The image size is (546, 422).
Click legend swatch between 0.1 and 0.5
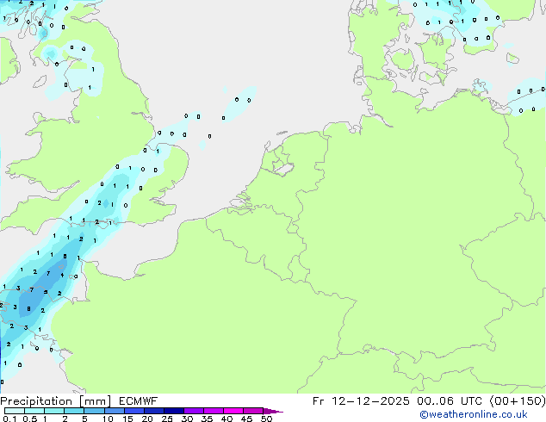coord(15,411)
